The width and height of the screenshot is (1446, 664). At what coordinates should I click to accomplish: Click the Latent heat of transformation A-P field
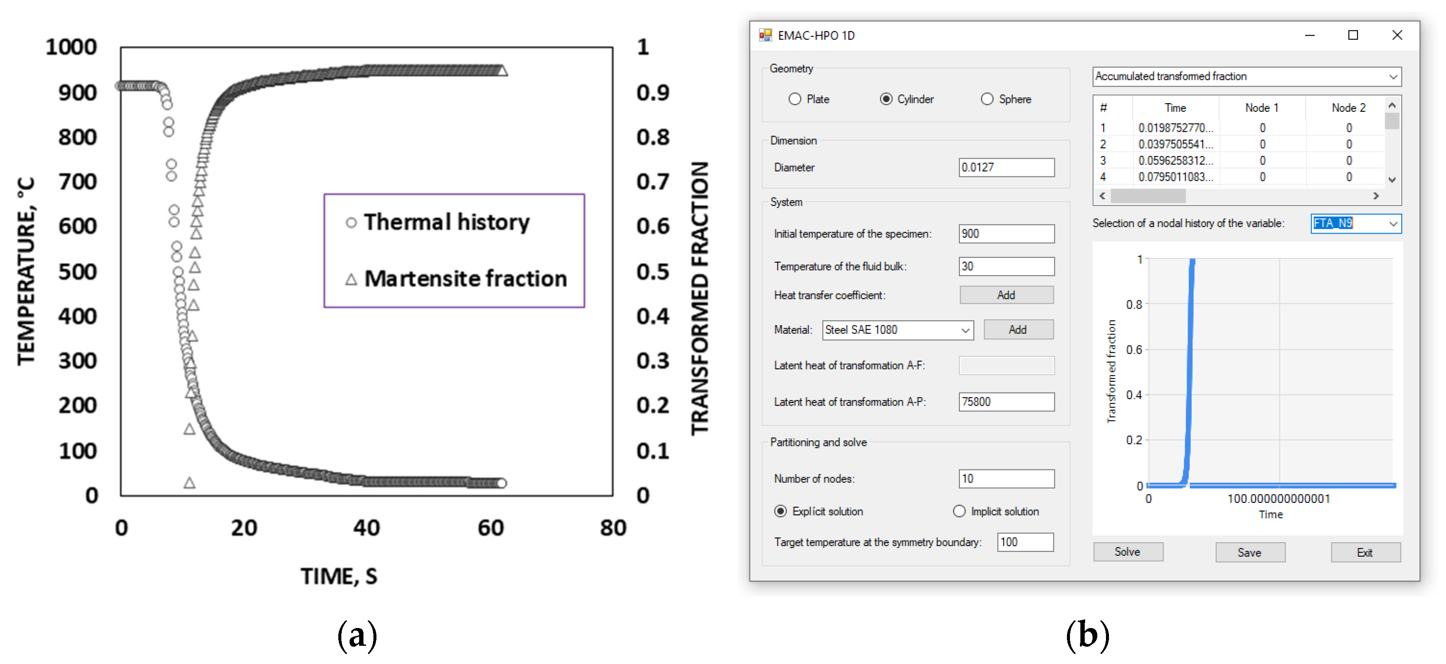1007,401
